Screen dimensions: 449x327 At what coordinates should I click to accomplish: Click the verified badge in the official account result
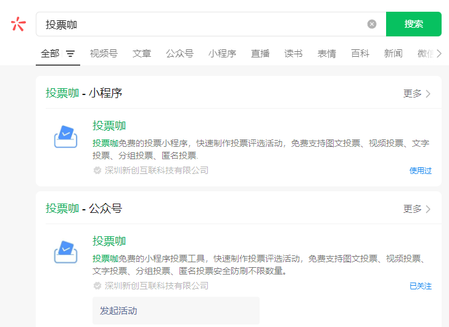pos(97,286)
